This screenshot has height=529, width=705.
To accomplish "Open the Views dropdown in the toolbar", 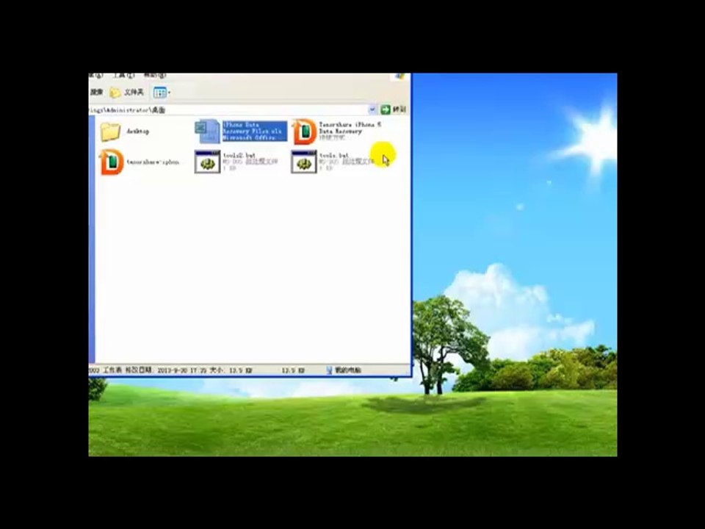I will click(162, 93).
